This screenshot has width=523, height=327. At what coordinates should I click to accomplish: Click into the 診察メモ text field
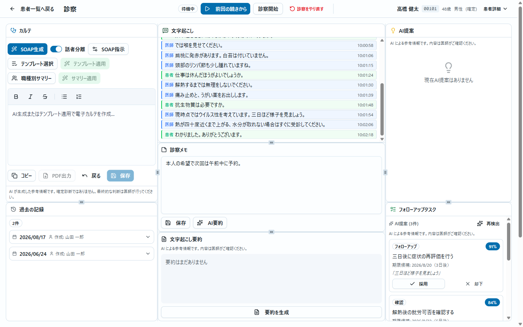point(271,185)
